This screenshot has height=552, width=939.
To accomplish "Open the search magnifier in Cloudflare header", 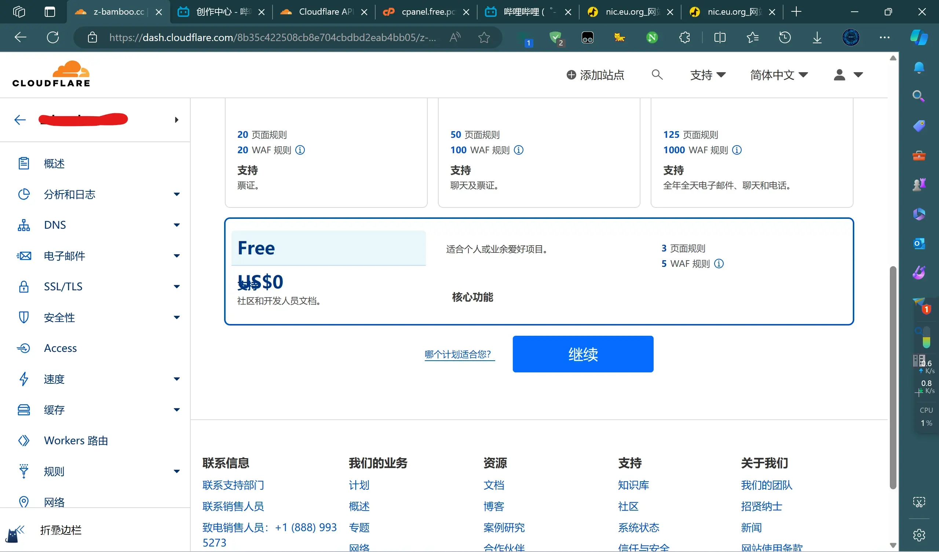I will click(x=657, y=75).
